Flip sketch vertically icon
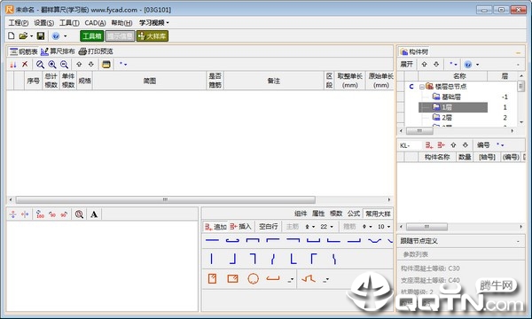 click(13, 214)
